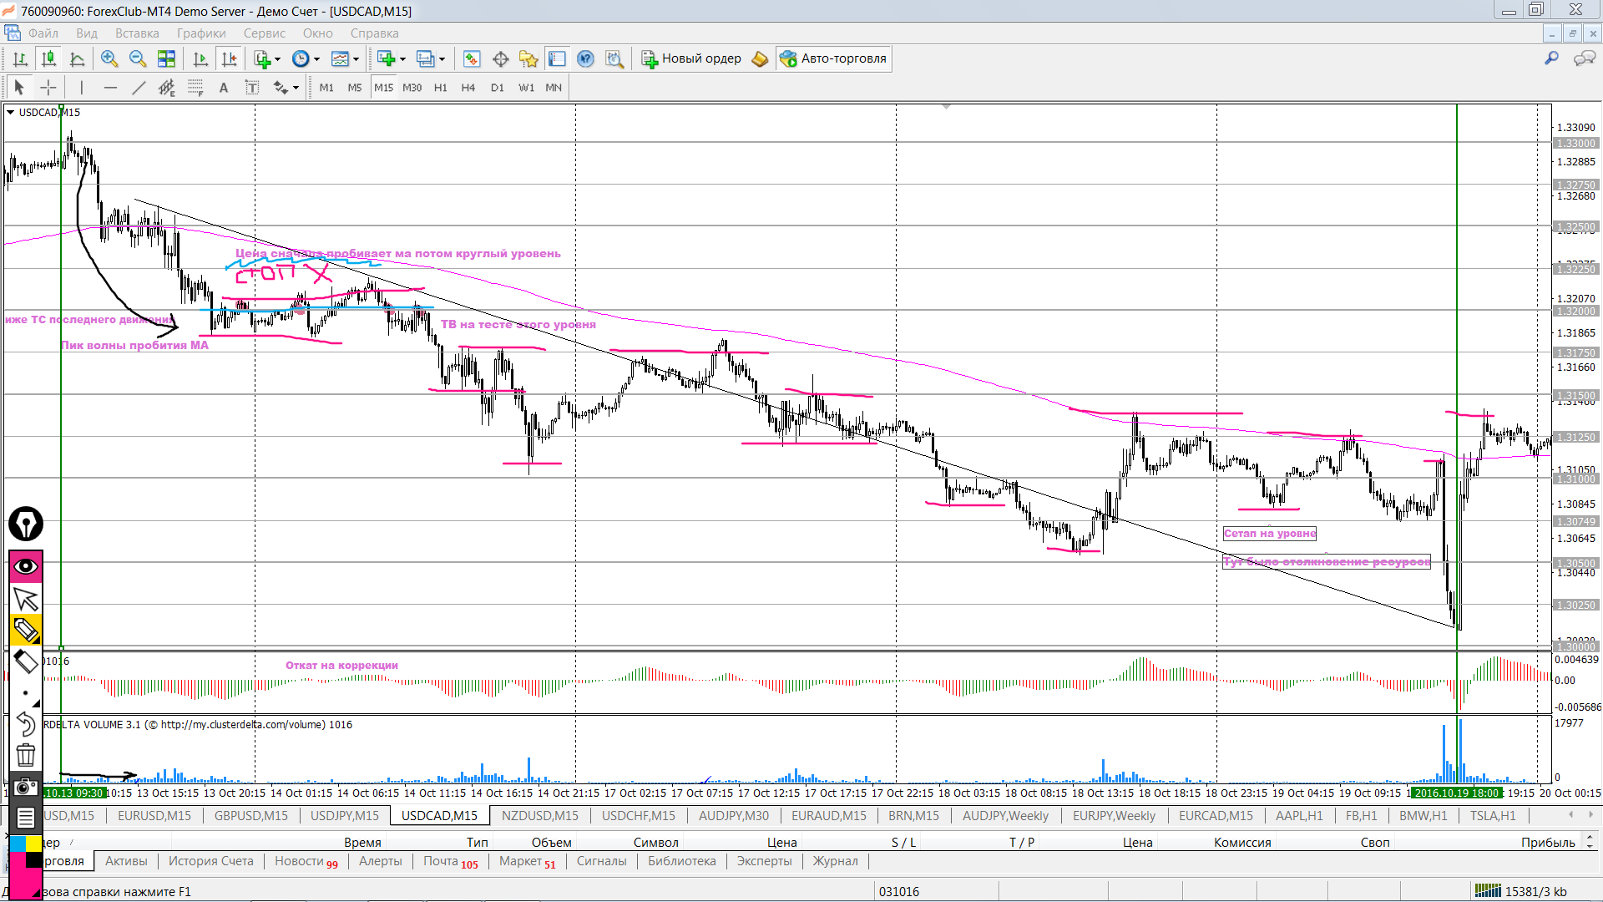
Task: Pick the yellow color swatch
Action: pyautogui.click(x=33, y=844)
